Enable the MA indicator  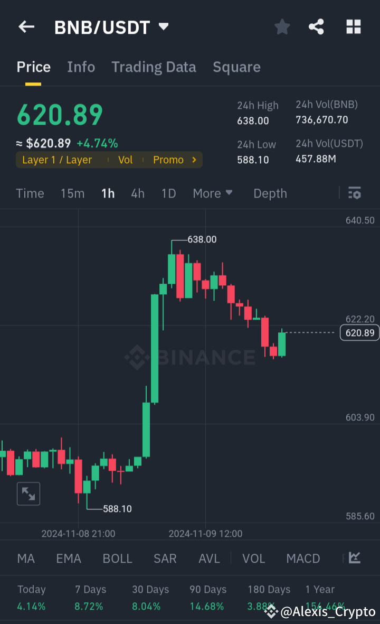tap(25, 558)
